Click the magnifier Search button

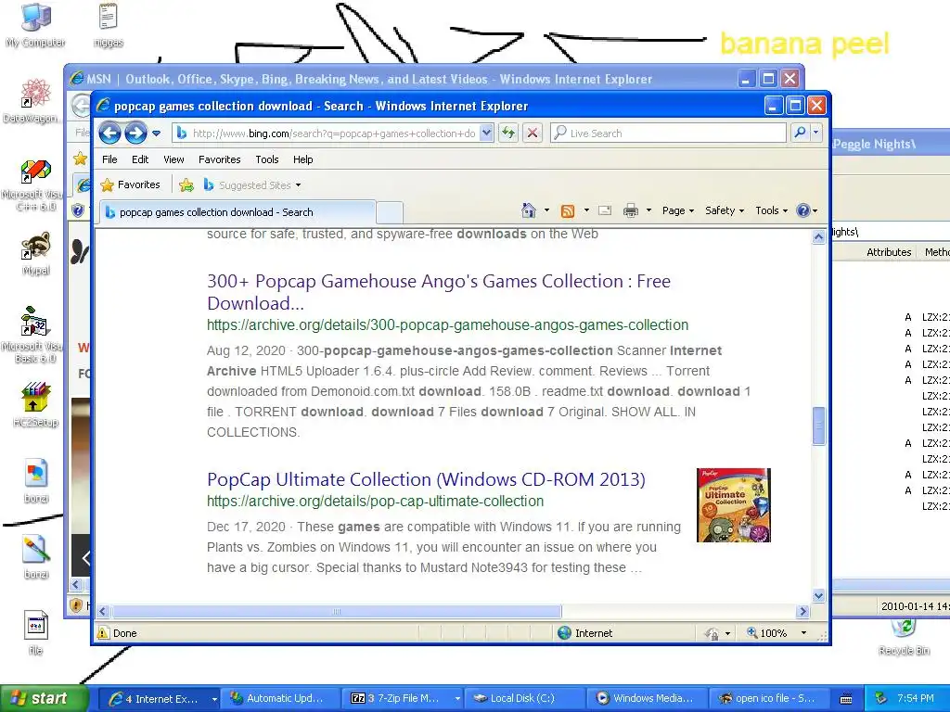click(800, 133)
